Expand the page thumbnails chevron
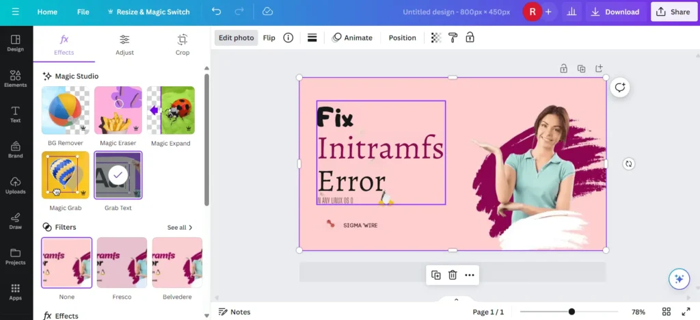The height and width of the screenshot is (320, 700). coord(456,299)
